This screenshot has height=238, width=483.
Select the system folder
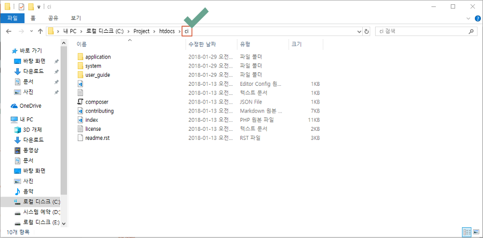pyautogui.click(x=93, y=66)
